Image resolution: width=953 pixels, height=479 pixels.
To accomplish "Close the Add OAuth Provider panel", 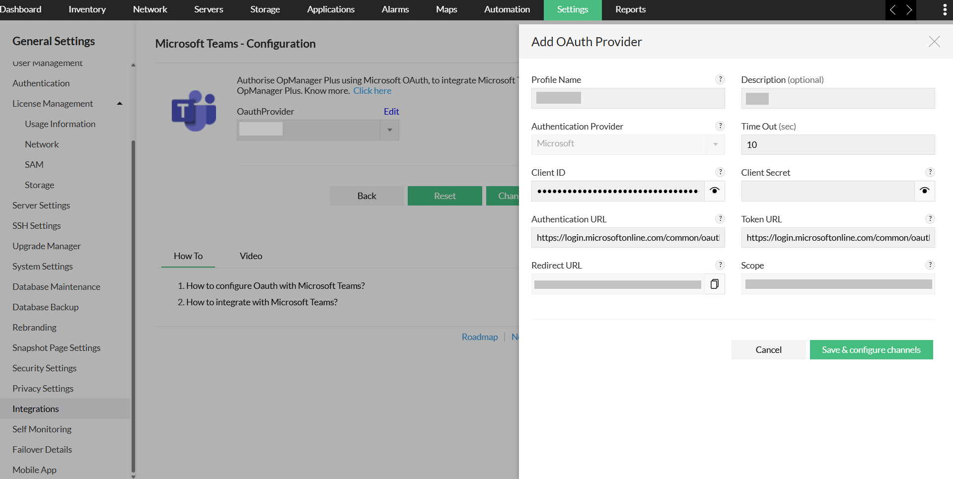I will tap(934, 42).
